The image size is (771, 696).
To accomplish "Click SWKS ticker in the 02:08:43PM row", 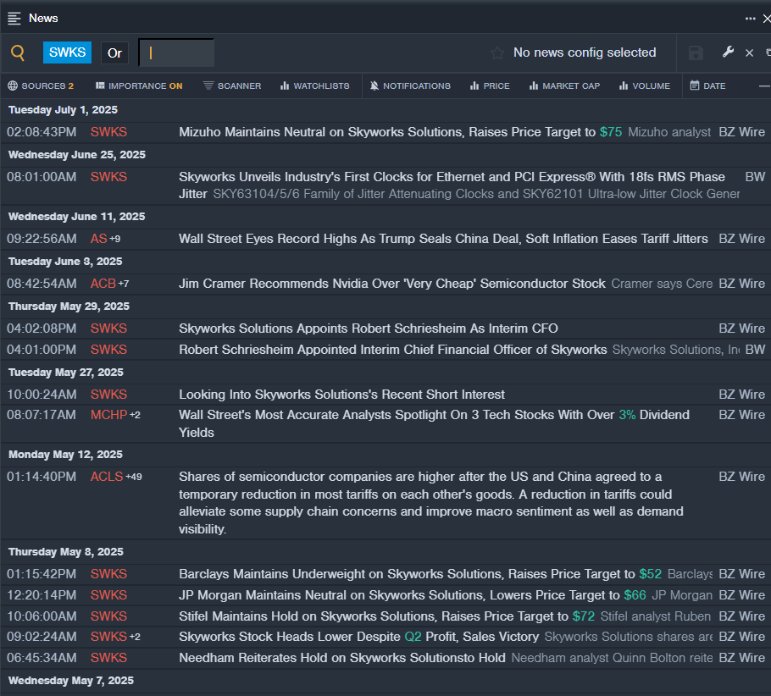I will tap(108, 132).
